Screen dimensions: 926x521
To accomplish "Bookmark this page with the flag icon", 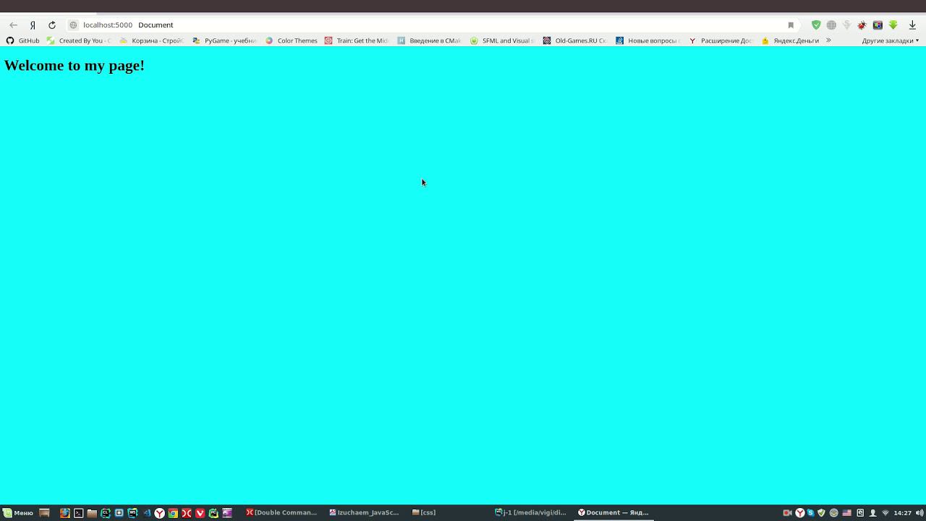I will pyautogui.click(x=791, y=25).
